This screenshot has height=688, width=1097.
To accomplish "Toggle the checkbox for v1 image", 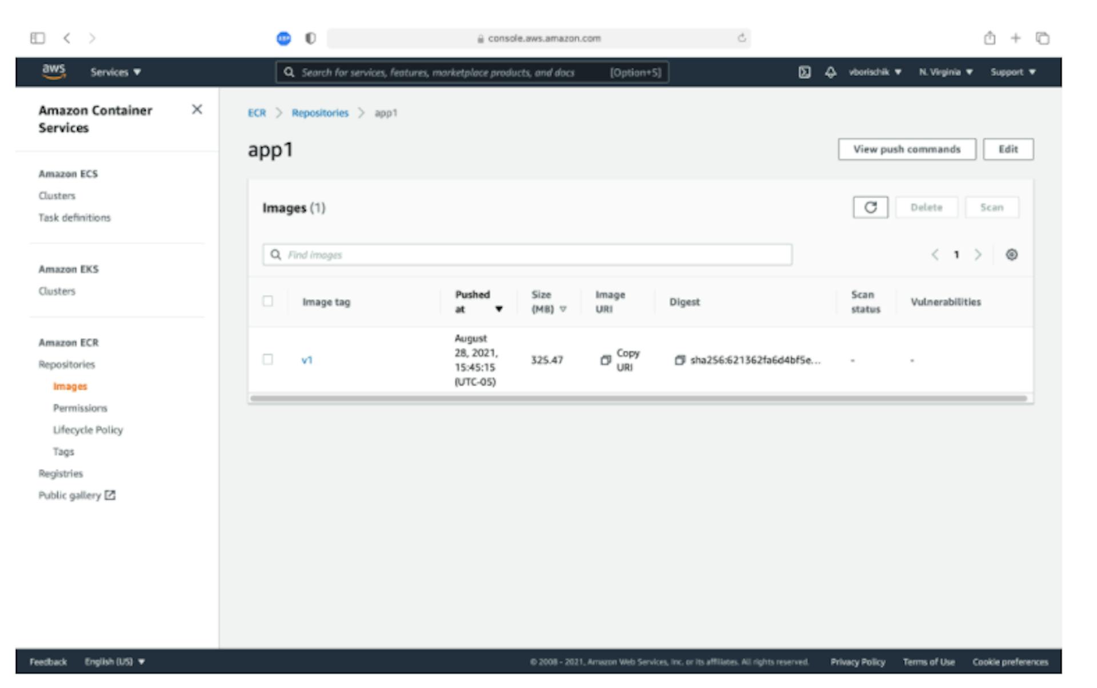I will pyautogui.click(x=268, y=359).
